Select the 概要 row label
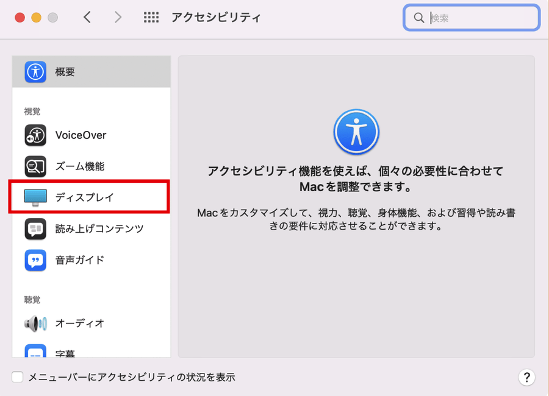Image resolution: width=549 pixels, height=396 pixels. tap(65, 72)
